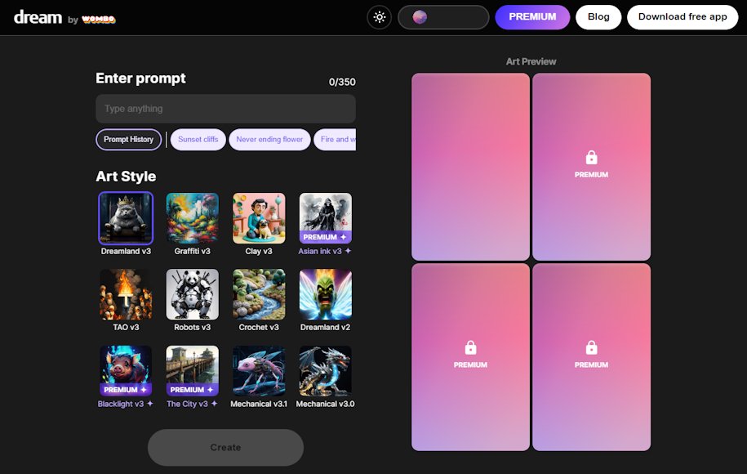This screenshot has height=474, width=747.
Task: Click the lock icon on top-right preview
Action: [592, 158]
